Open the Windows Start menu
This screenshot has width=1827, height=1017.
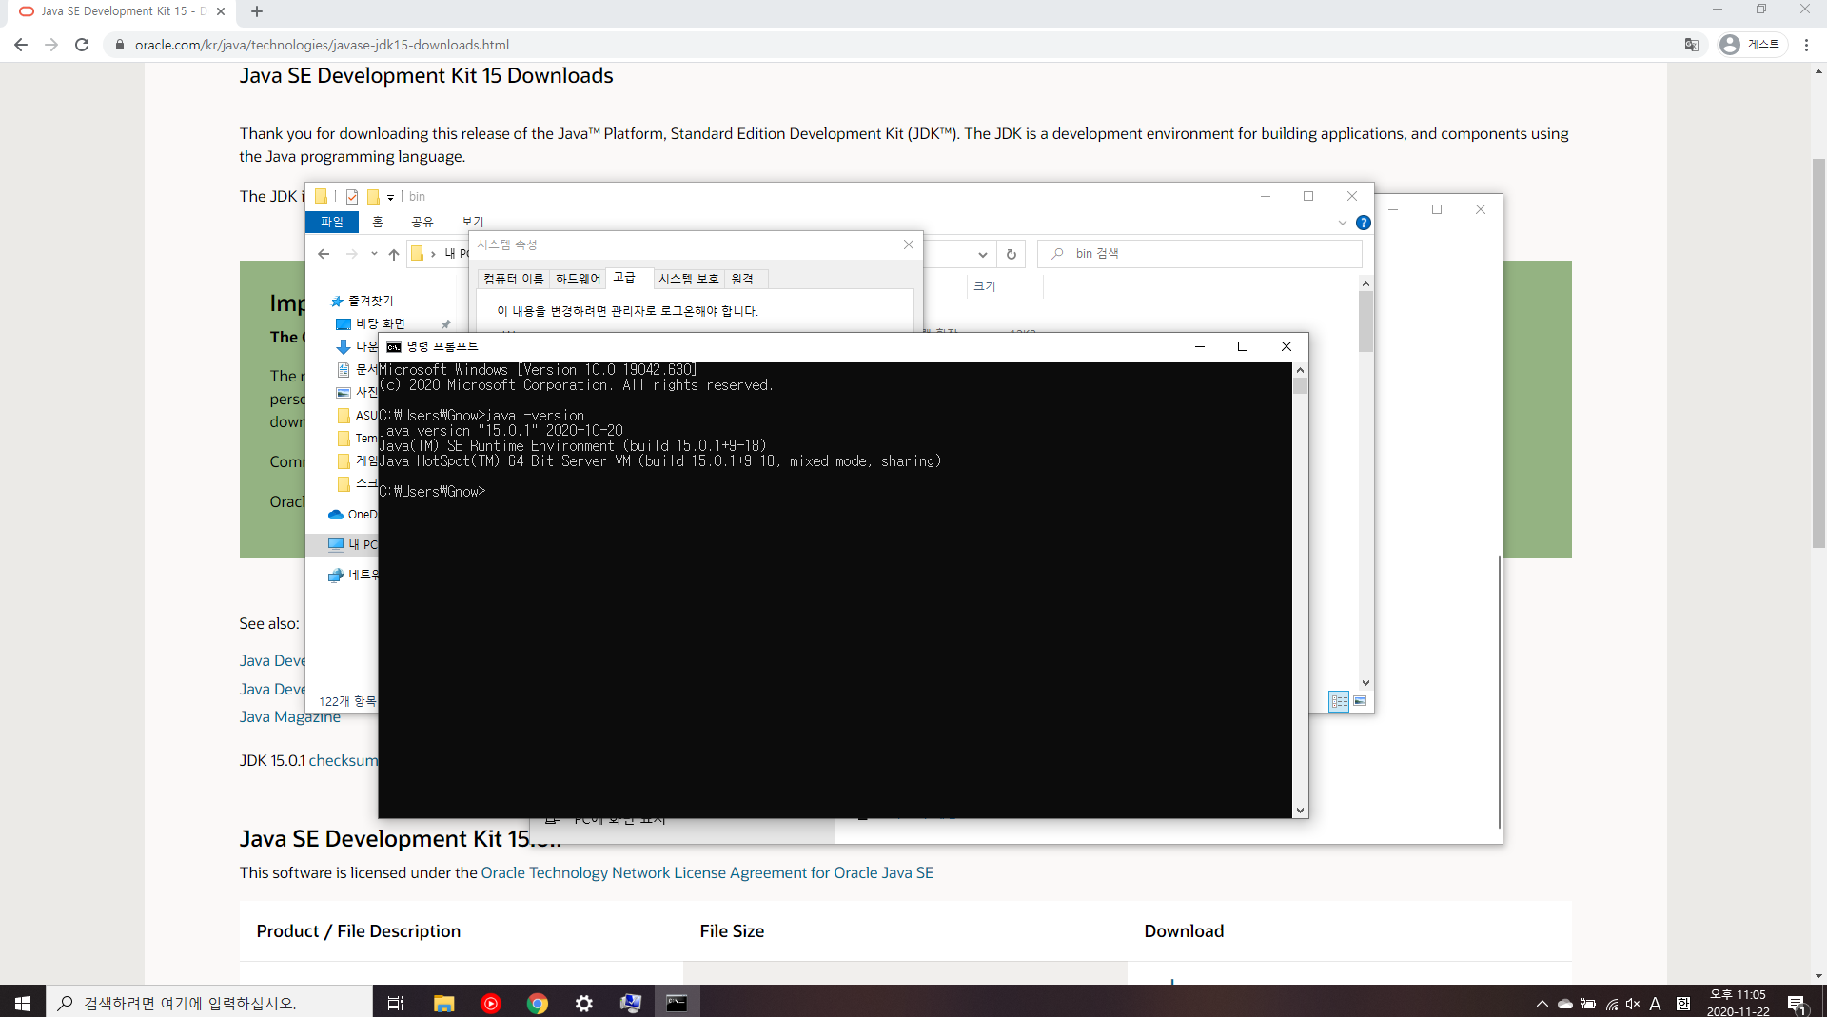23,1003
